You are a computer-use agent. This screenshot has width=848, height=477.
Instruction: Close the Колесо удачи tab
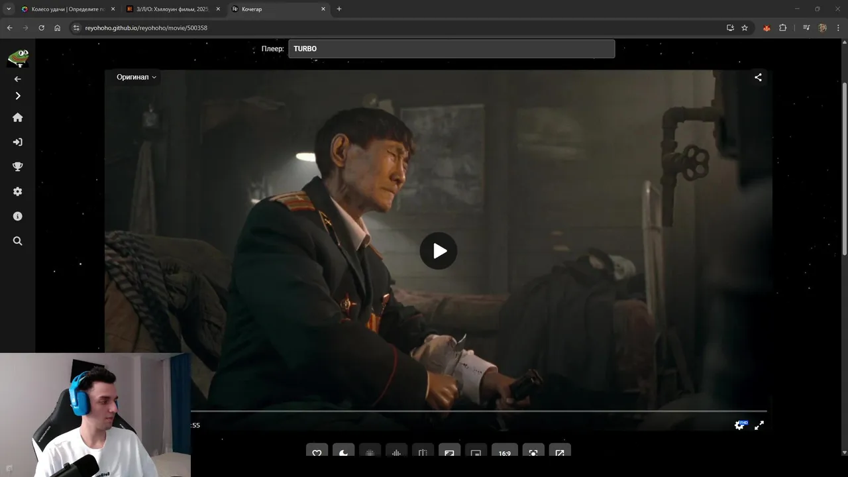113,9
